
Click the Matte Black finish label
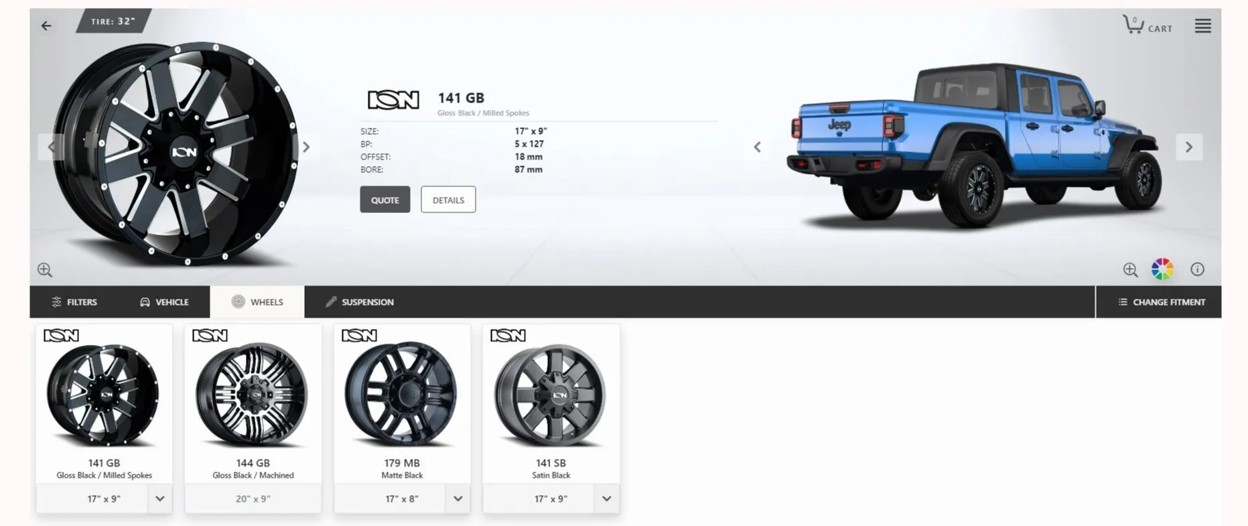point(402,475)
